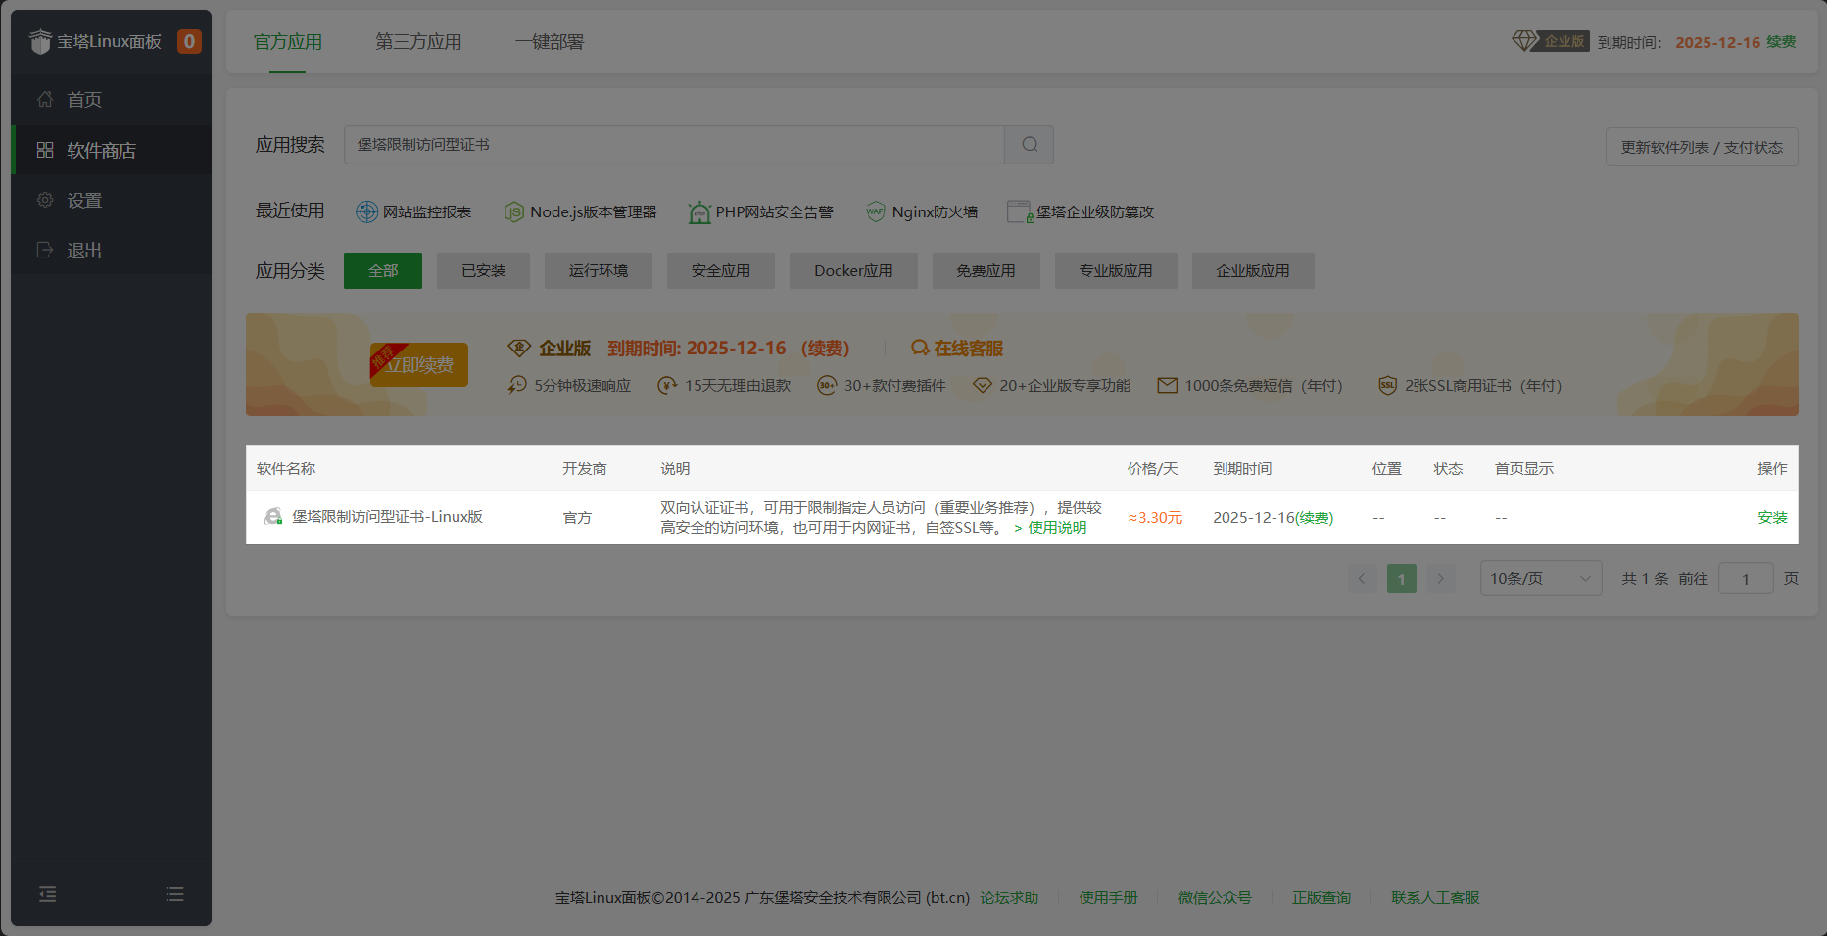Screen dimensions: 1827x936
Task: Open the 网站监控报表 app icon
Action: point(367,211)
